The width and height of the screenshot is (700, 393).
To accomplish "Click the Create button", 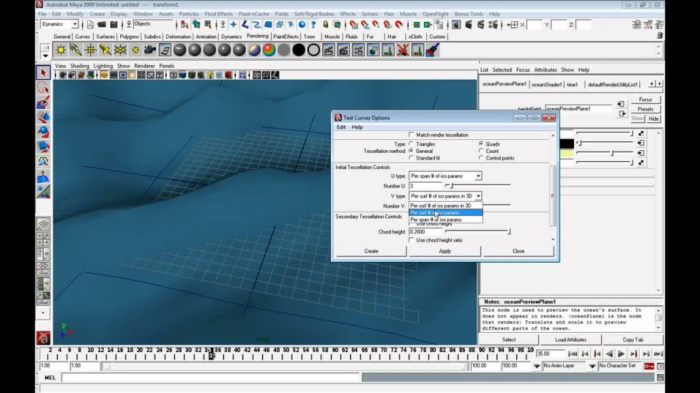I will click(371, 251).
